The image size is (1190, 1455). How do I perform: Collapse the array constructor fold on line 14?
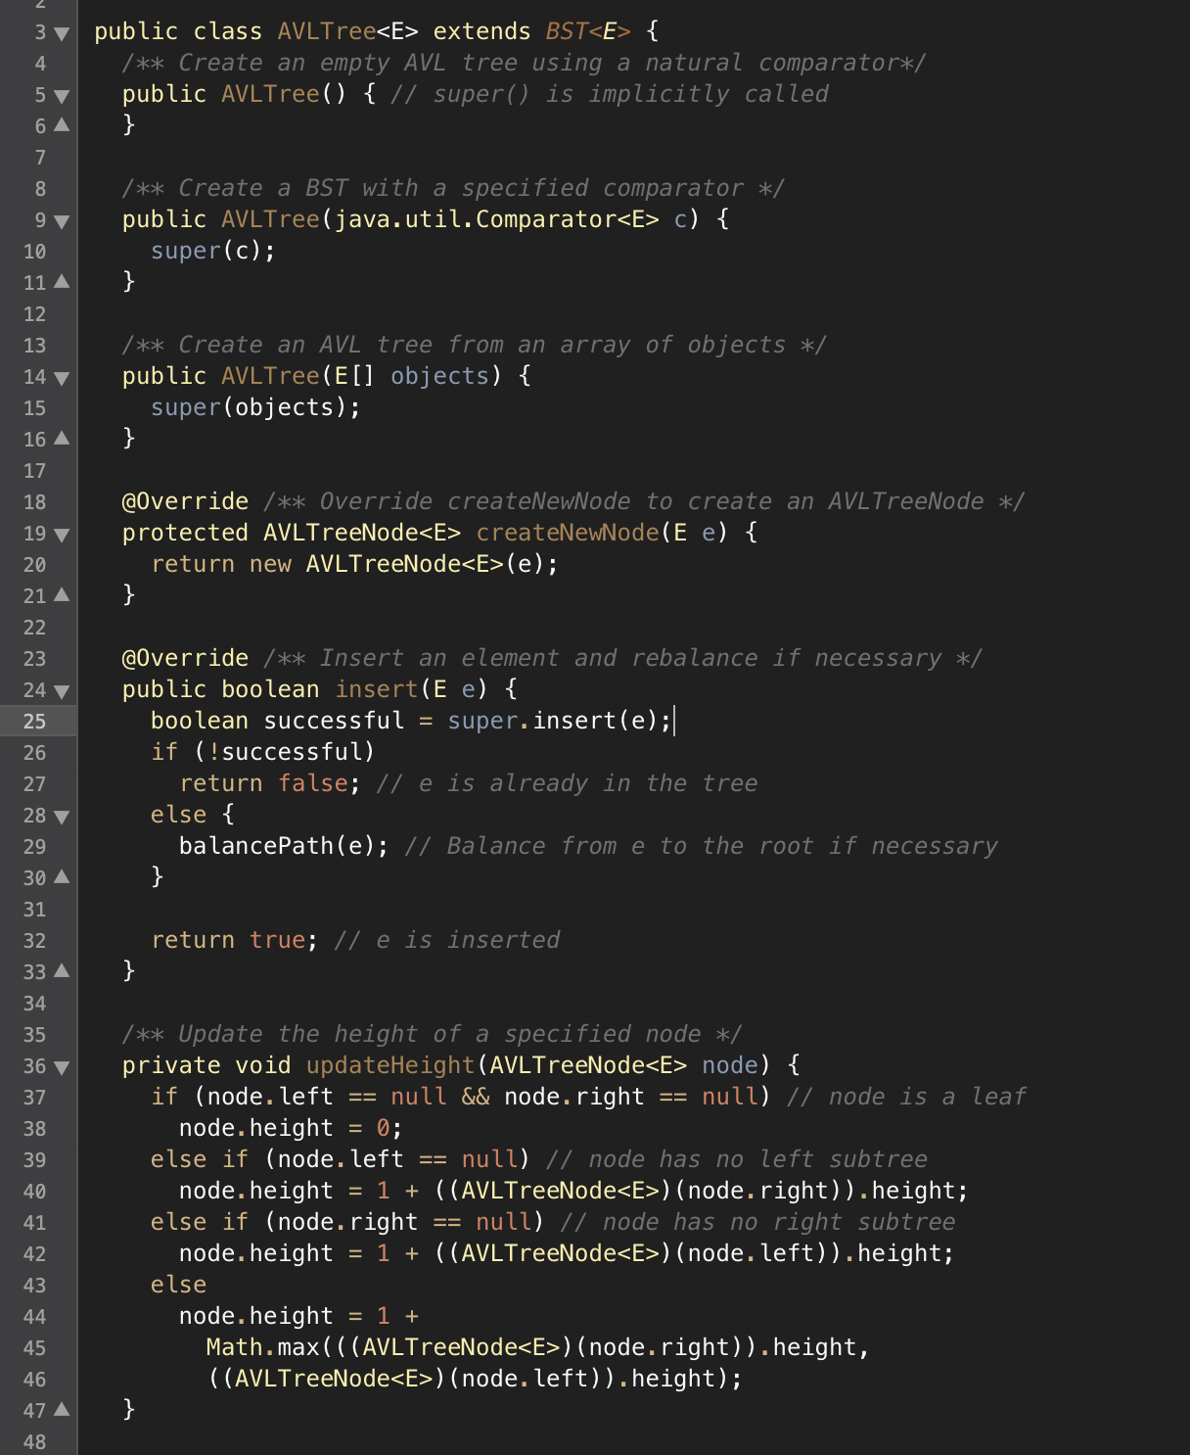pyautogui.click(x=61, y=376)
